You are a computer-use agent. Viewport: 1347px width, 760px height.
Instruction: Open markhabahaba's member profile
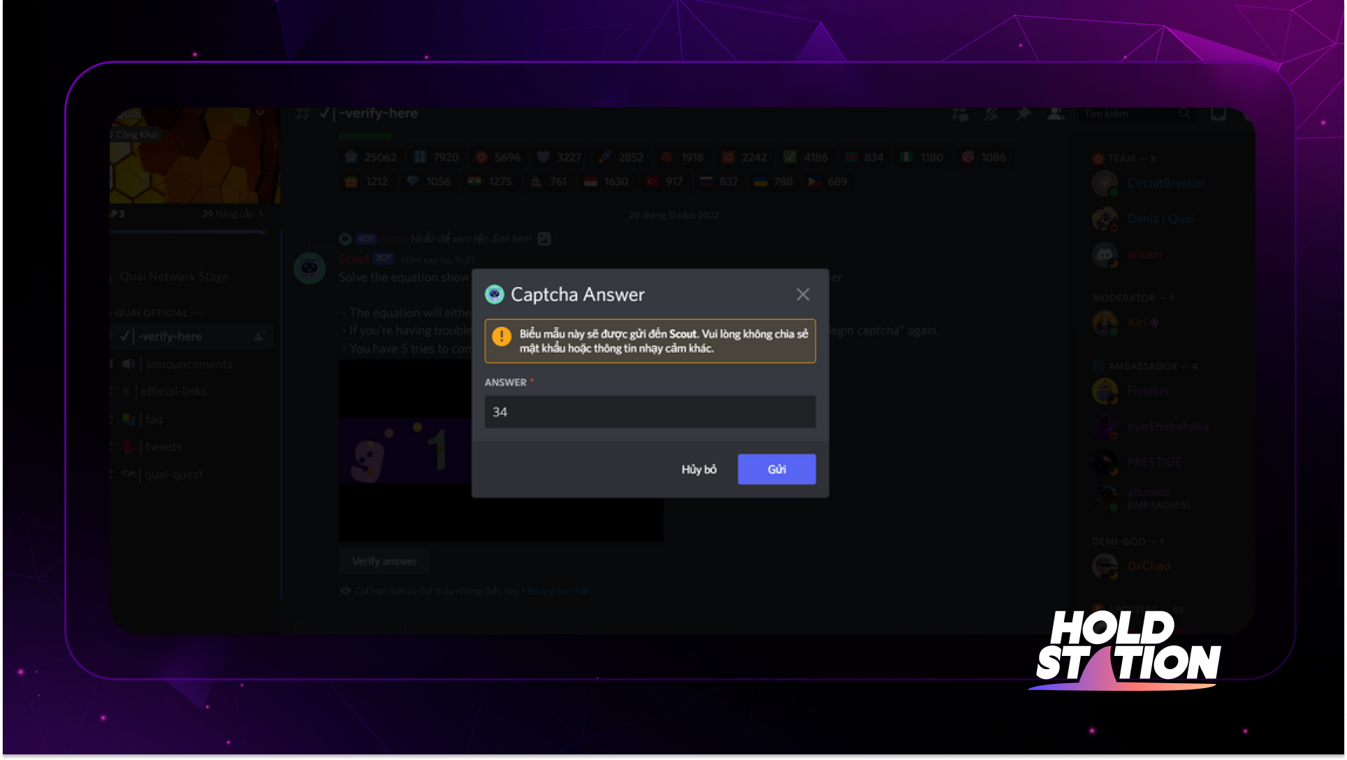pos(1151,427)
